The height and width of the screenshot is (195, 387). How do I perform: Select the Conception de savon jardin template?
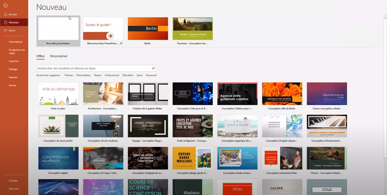[x=58, y=128]
